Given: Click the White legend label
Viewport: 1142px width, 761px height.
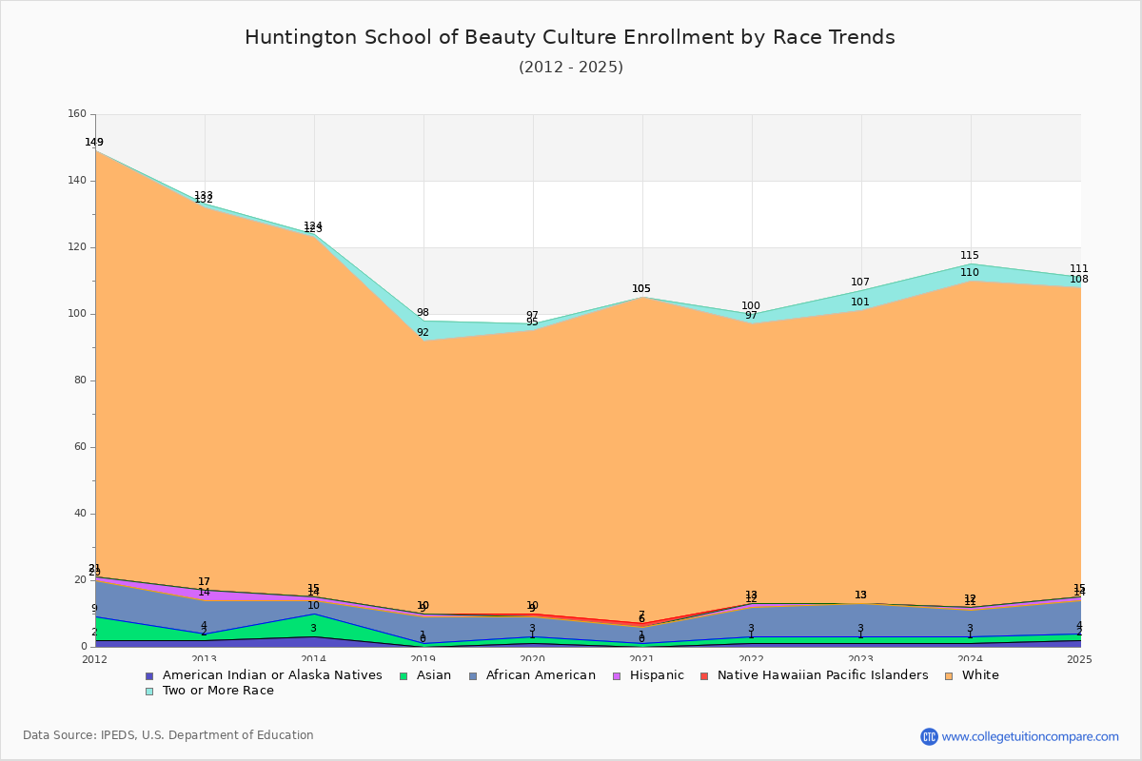Looking at the screenshot, I should click(980, 675).
